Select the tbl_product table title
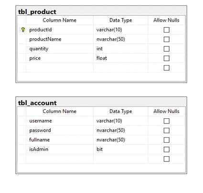 (x=37, y=12)
